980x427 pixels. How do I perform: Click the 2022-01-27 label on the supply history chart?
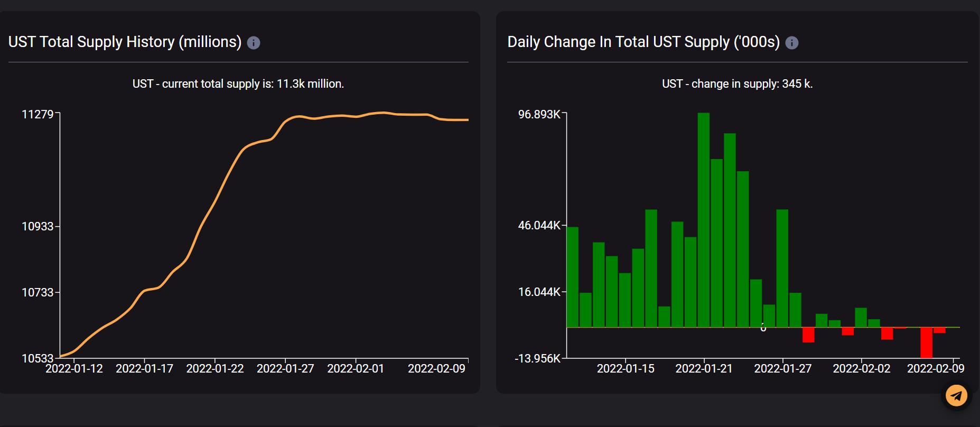(285, 368)
